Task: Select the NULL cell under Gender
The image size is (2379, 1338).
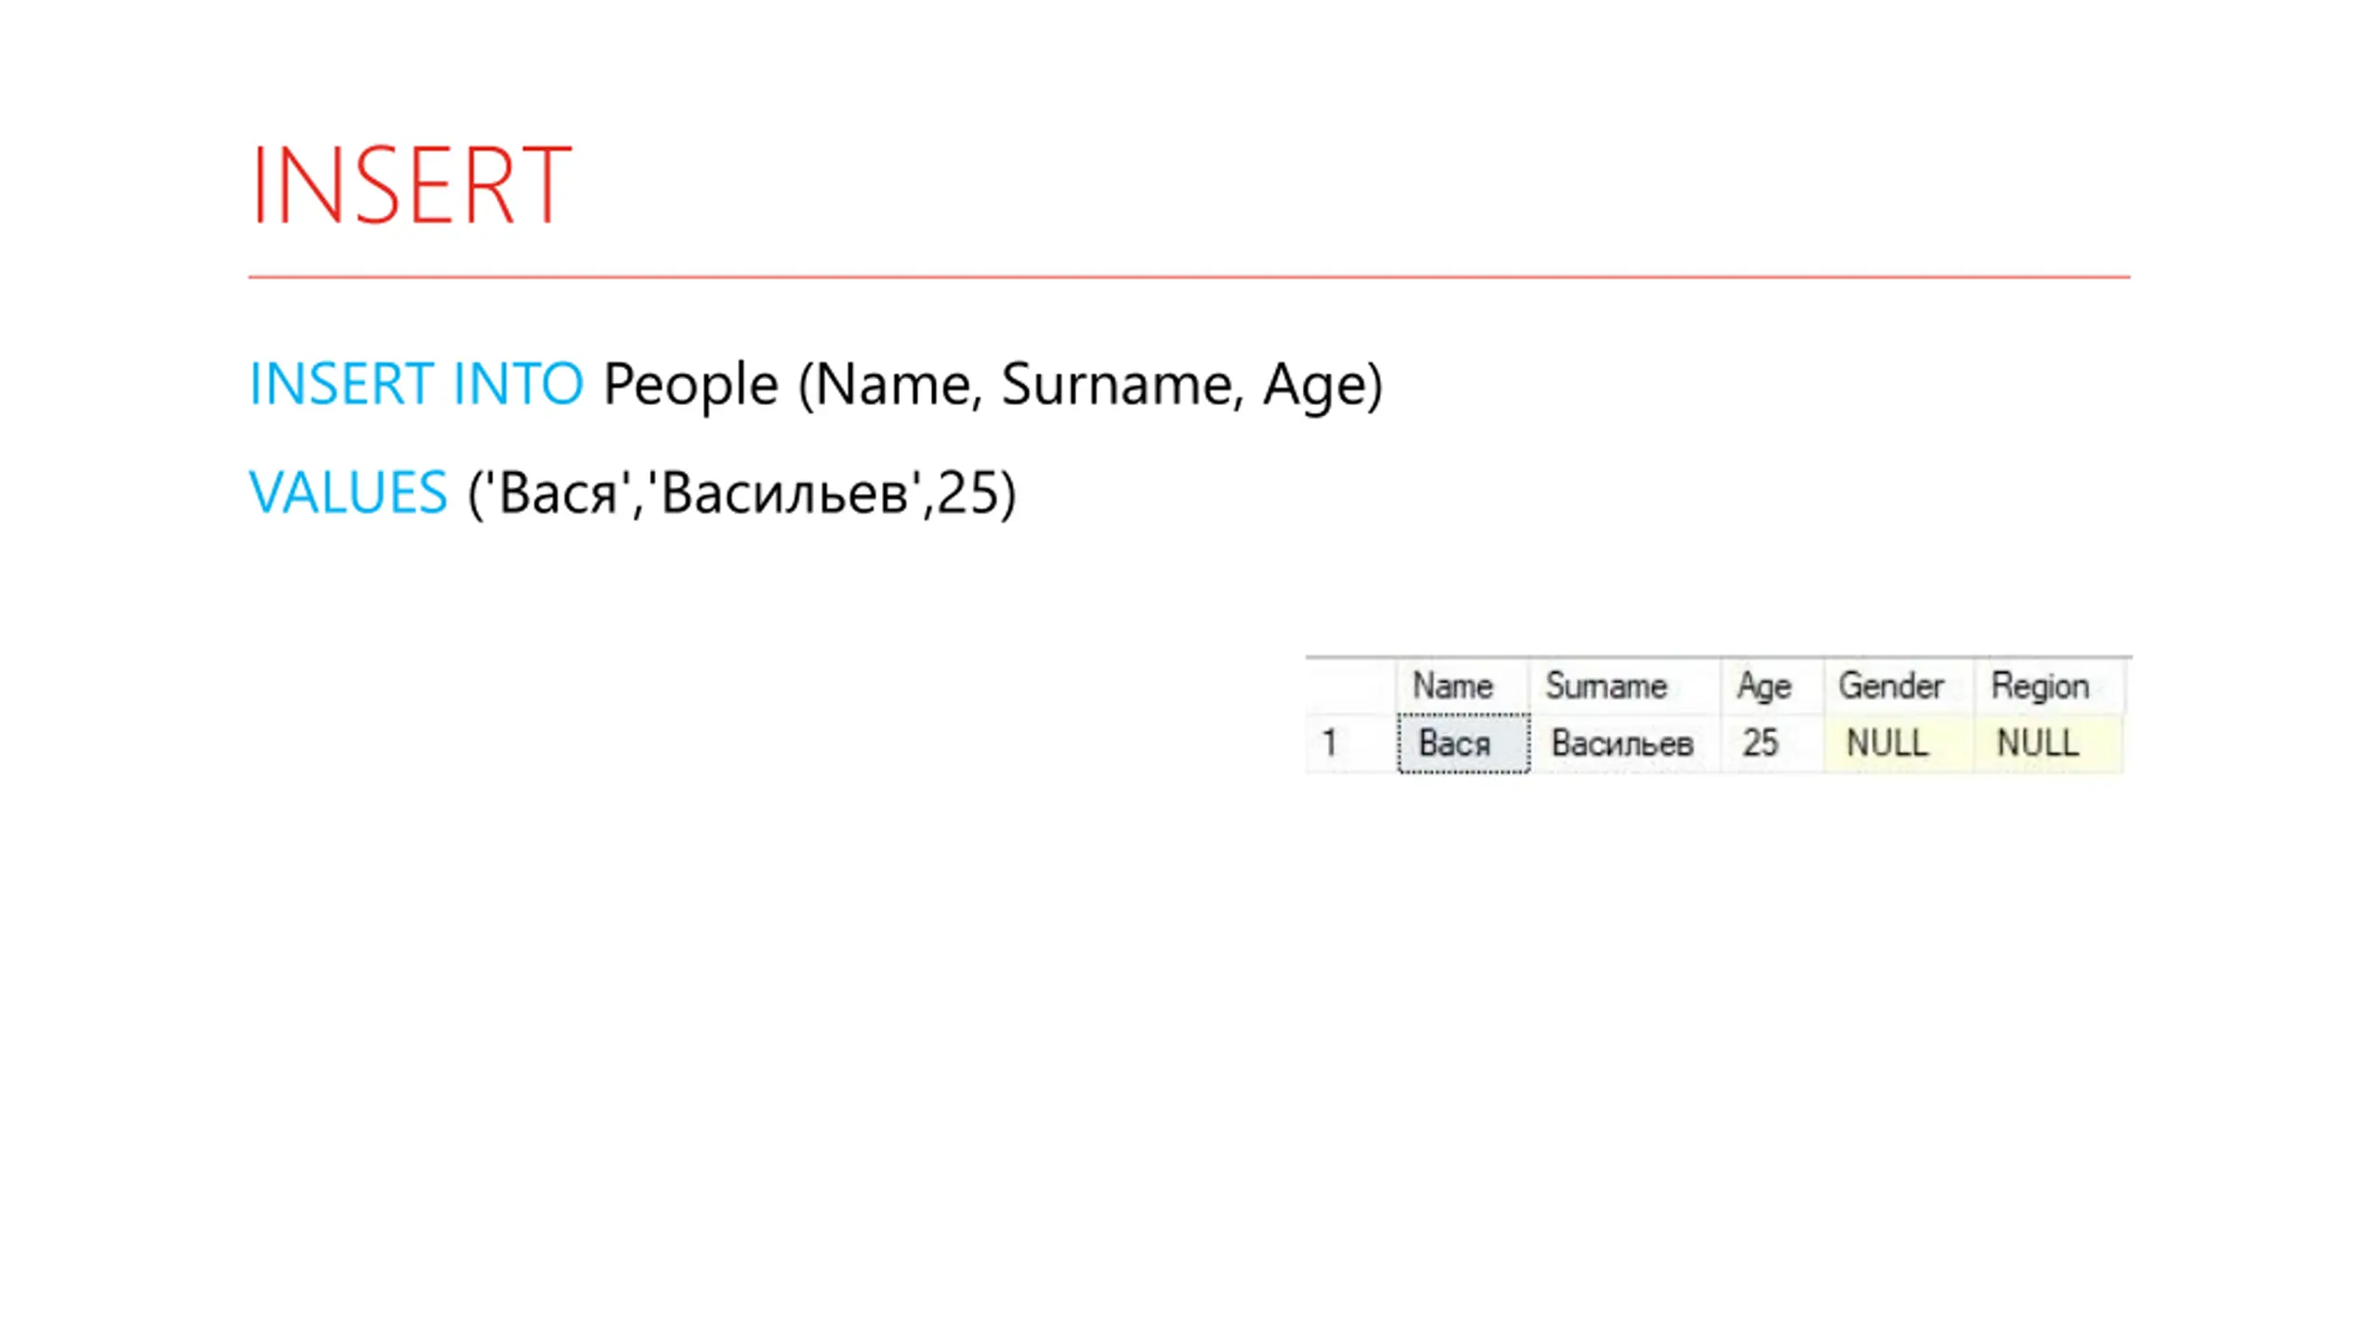Action: 1898,742
